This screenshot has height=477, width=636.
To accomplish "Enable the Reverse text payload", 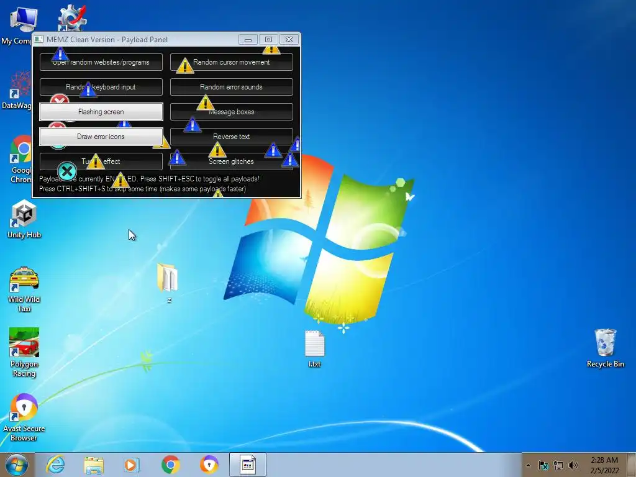I will pyautogui.click(x=231, y=137).
